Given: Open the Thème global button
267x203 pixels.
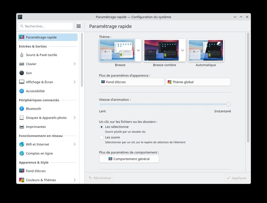Looking at the screenshot, I should [x=198, y=82].
